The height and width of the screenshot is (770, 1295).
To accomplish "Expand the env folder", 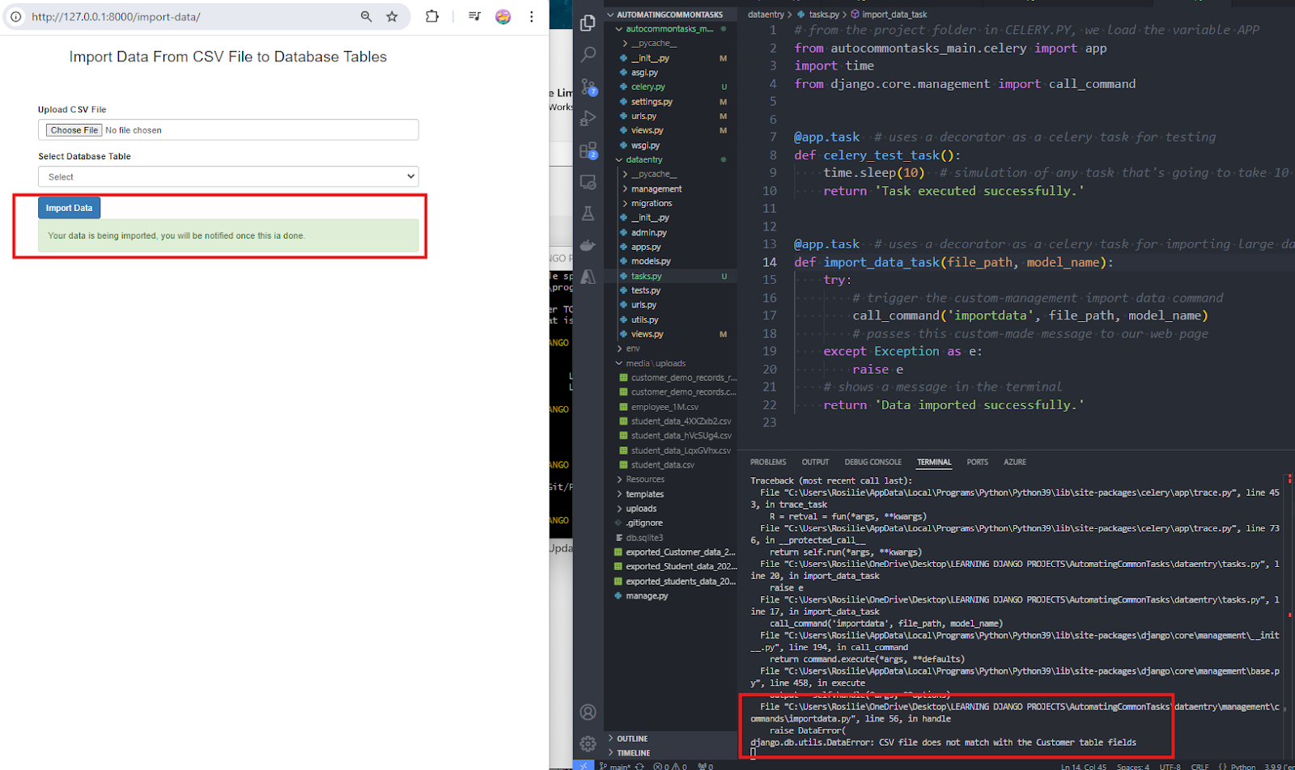I will (x=632, y=349).
